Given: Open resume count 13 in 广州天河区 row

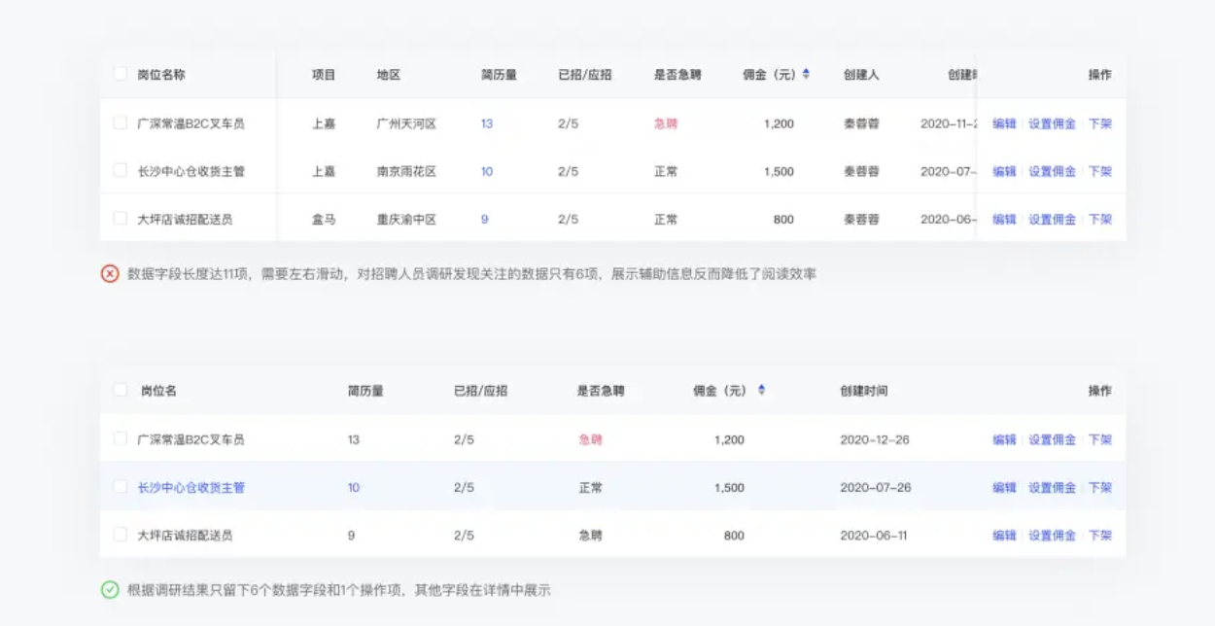Looking at the screenshot, I should 486,123.
